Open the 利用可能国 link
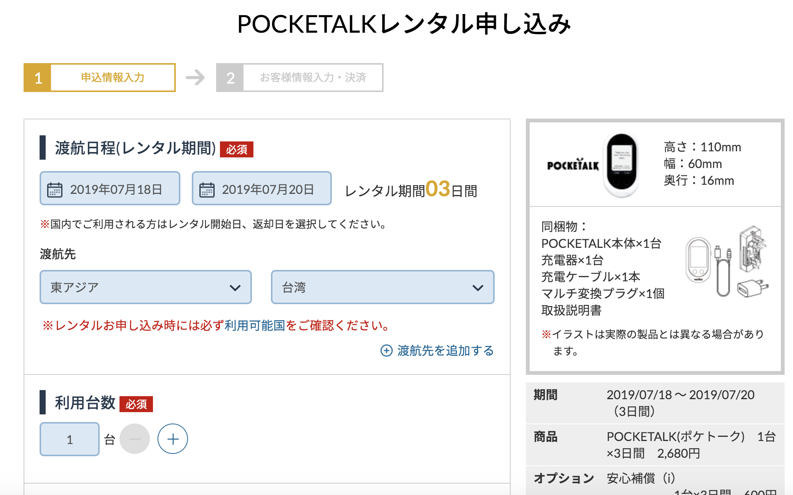793x495 pixels. 255,325
